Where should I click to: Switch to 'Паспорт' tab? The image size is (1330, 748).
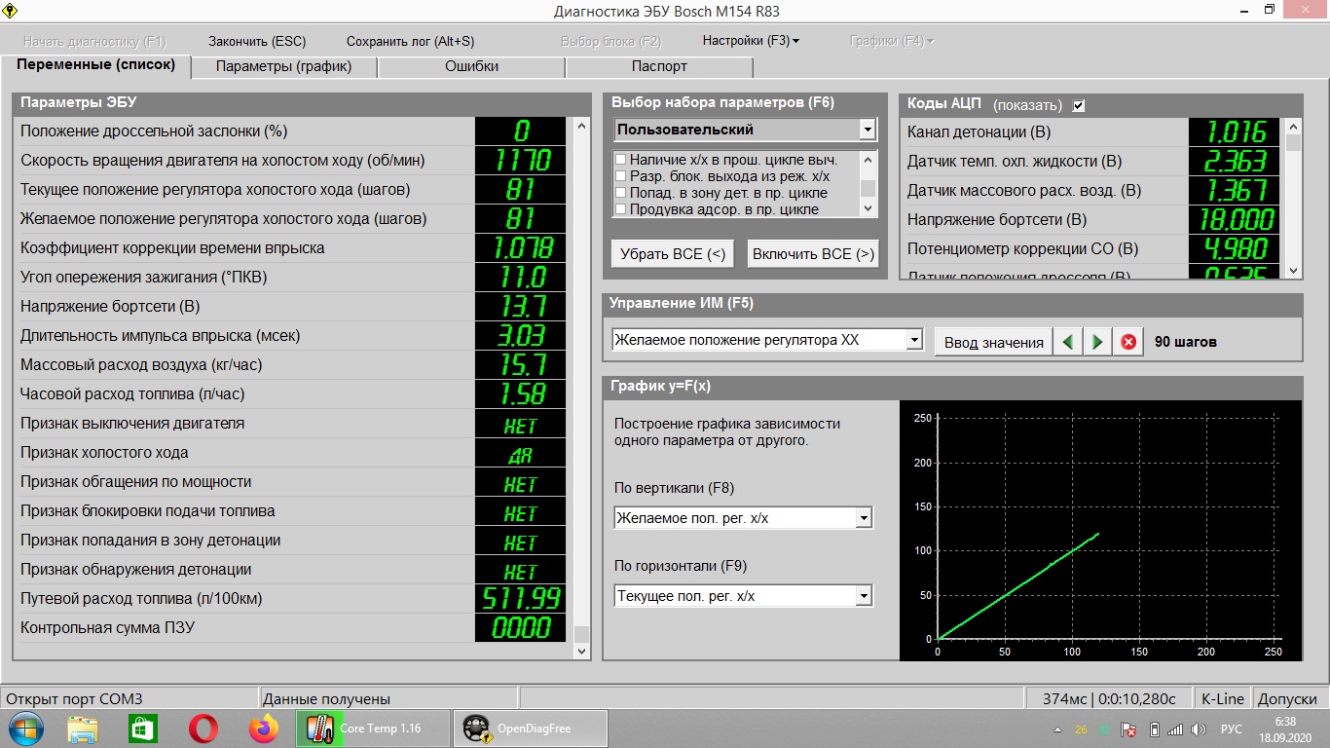coord(659,66)
